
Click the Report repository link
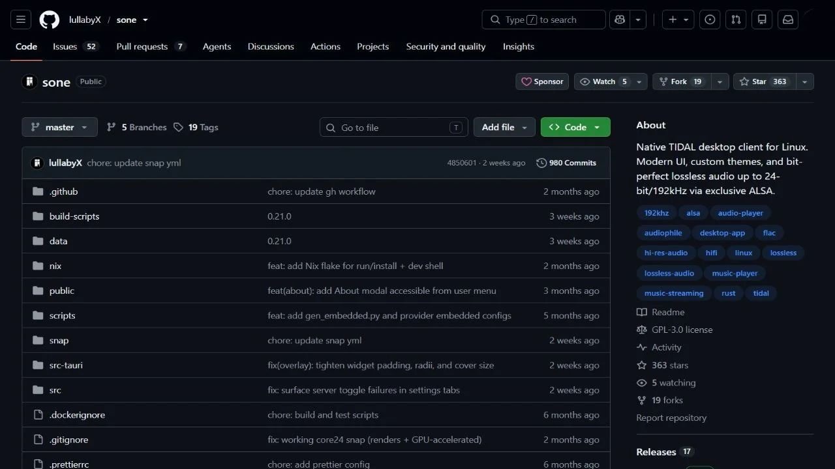click(671, 418)
